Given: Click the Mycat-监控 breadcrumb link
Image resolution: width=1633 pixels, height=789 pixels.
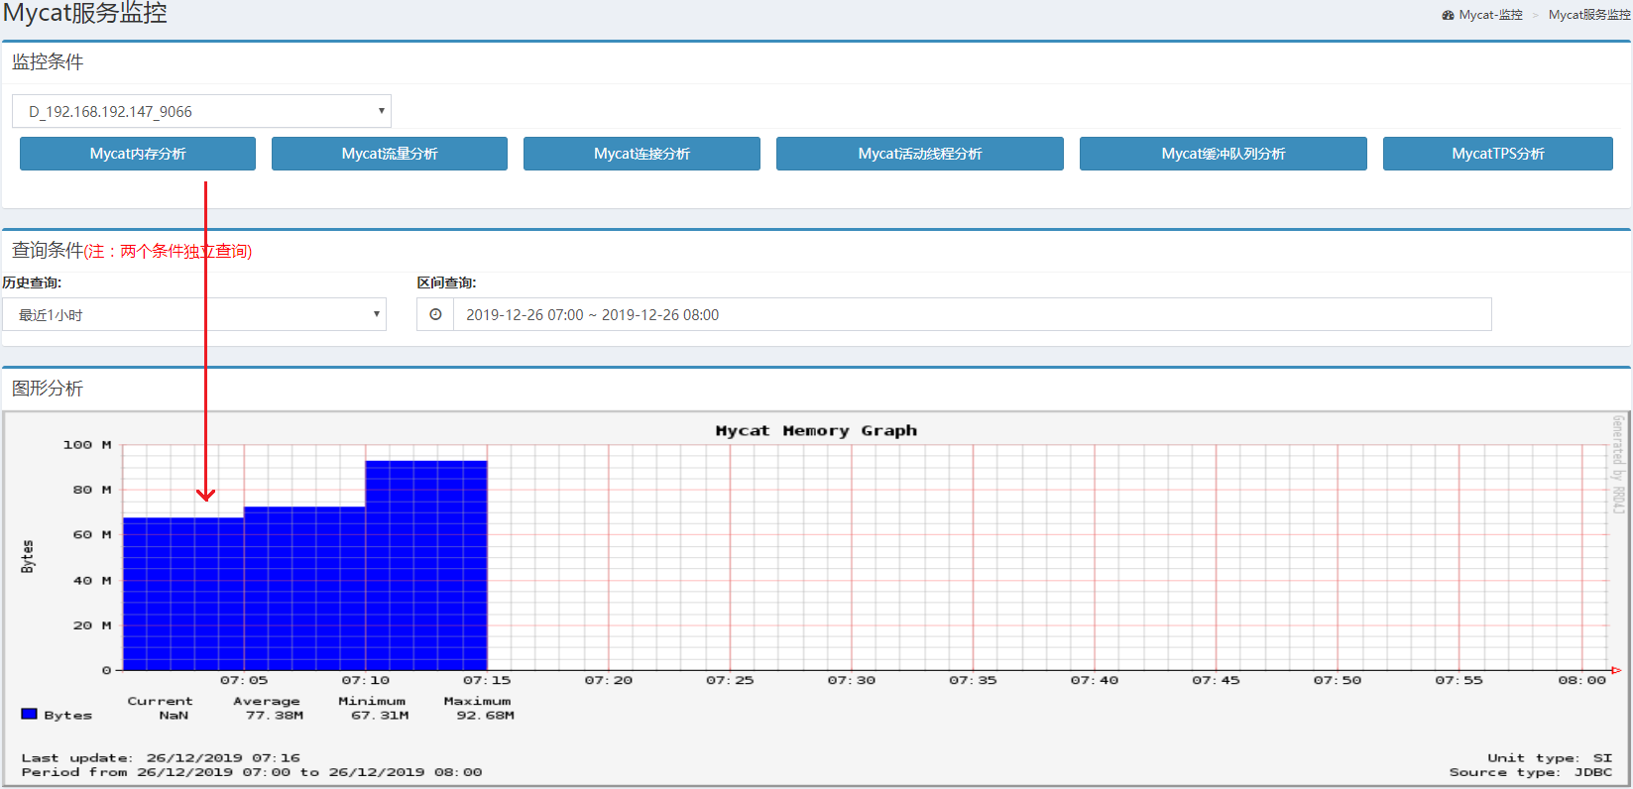Looking at the screenshot, I should click(1490, 15).
